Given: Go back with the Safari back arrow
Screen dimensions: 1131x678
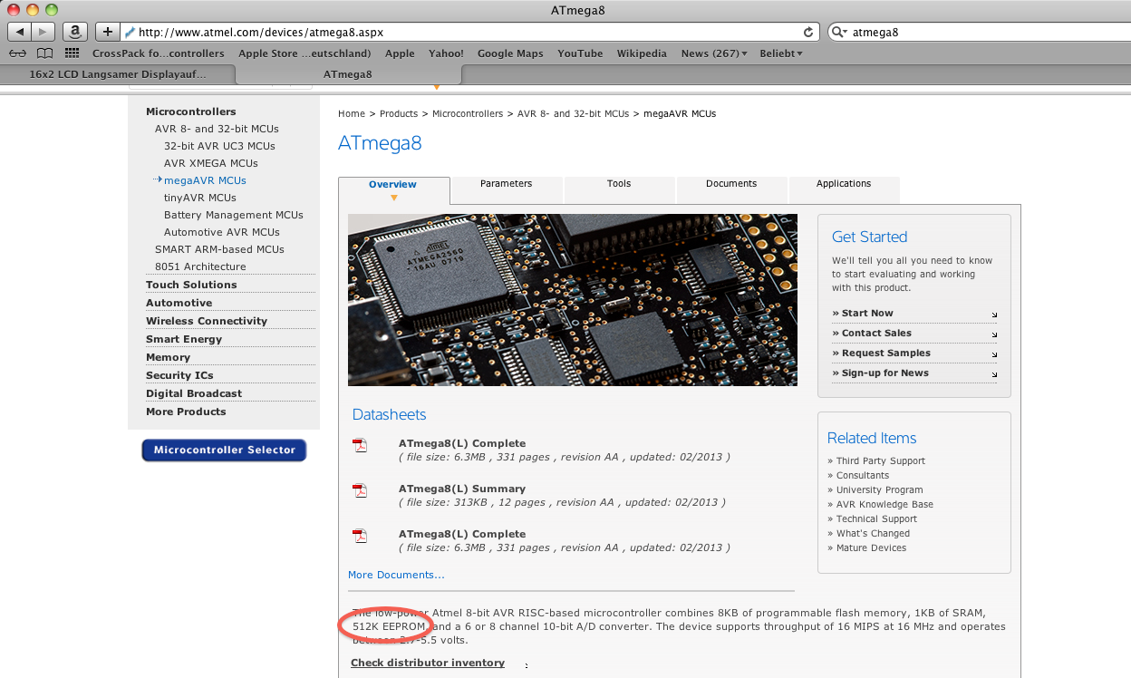Looking at the screenshot, I should tap(20, 32).
